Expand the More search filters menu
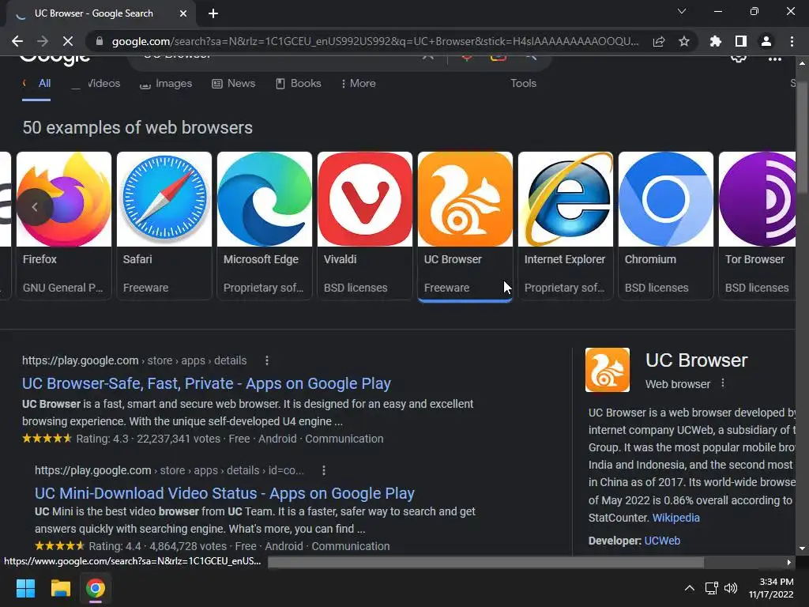 [x=359, y=84]
